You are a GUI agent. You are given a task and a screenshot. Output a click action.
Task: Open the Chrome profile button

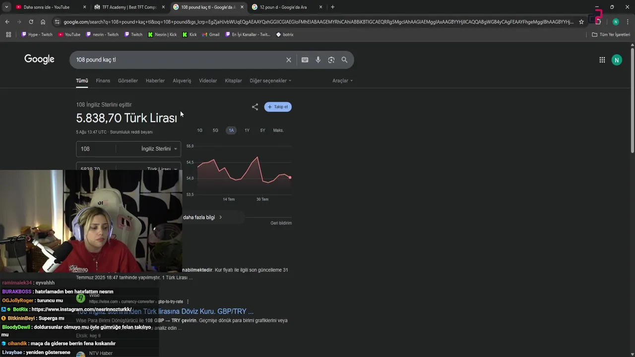click(x=616, y=22)
